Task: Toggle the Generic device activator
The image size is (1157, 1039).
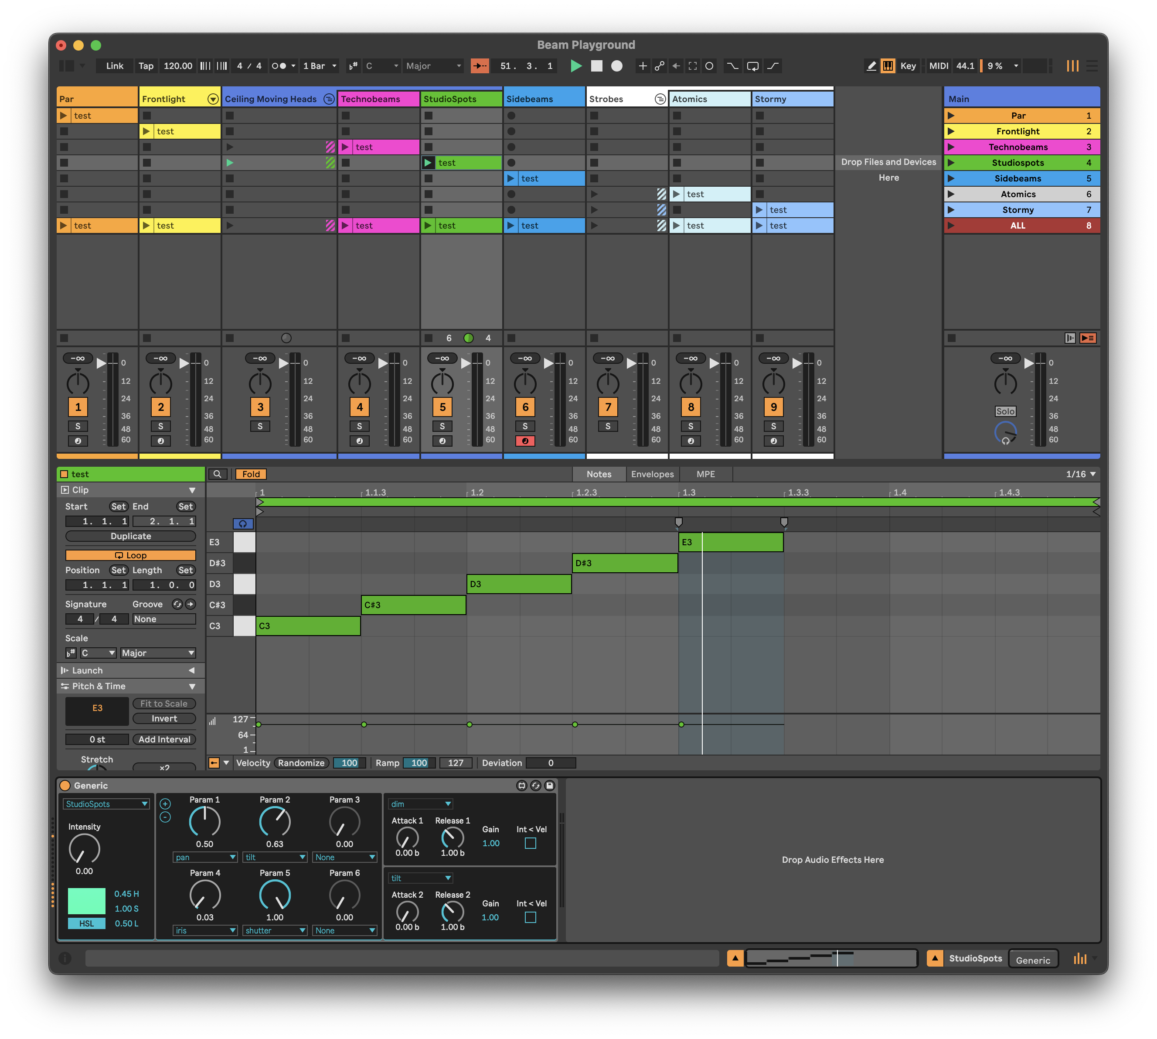Action: point(65,786)
